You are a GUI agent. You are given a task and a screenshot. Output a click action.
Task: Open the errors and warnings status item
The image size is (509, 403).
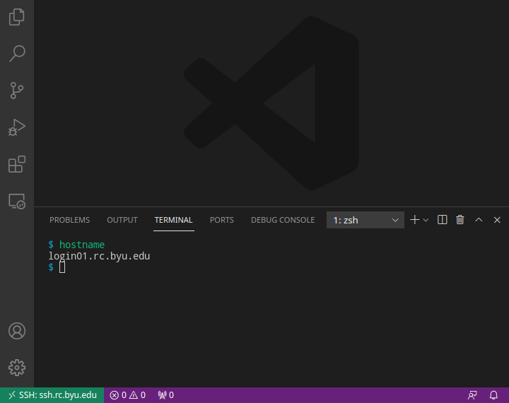[127, 395]
